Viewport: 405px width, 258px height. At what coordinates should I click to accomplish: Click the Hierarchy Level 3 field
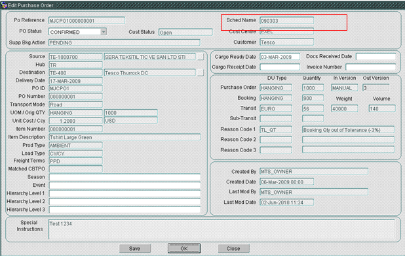click(x=125, y=210)
